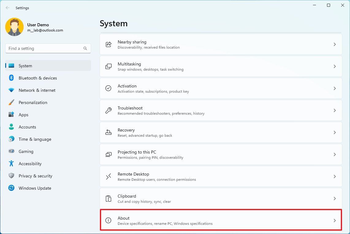Open the Projecting to this PC icon
This screenshot has width=350, height=234.
coord(108,154)
